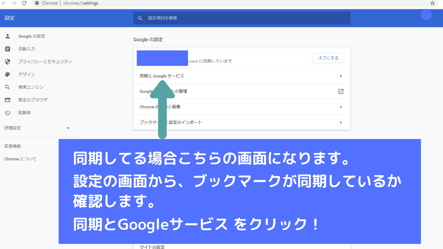Select デザイン in the sidebar

(x=27, y=74)
